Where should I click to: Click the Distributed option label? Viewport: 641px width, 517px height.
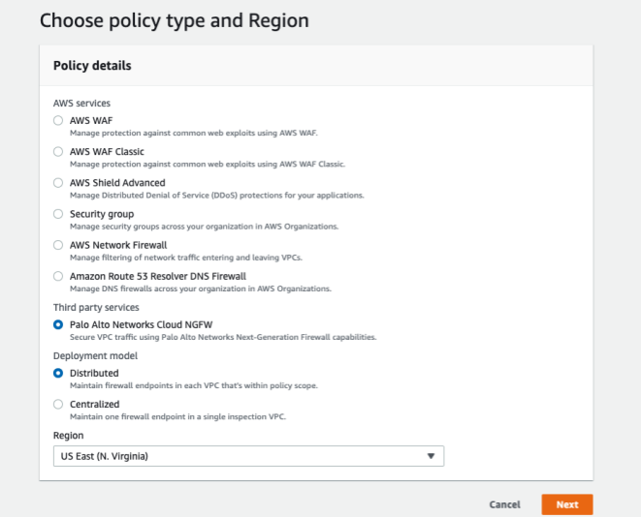(94, 373)
